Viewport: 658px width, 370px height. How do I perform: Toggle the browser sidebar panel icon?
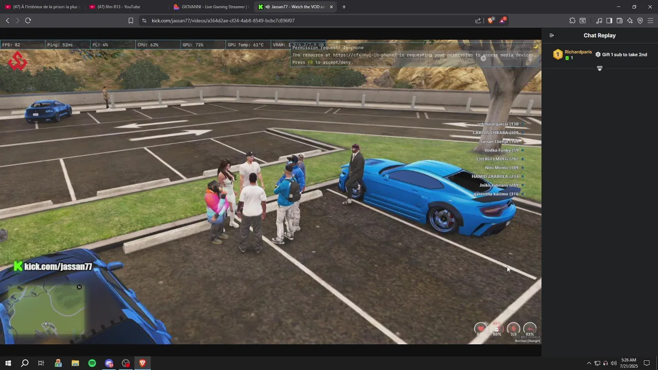[x=609, y=21]
